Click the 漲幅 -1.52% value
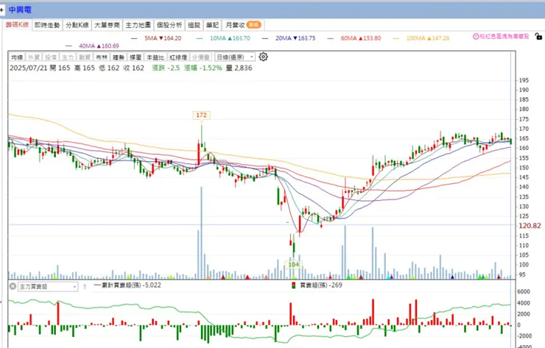This screenshot has width=545, height=348. pyautogui.click(x=203, y=68)
